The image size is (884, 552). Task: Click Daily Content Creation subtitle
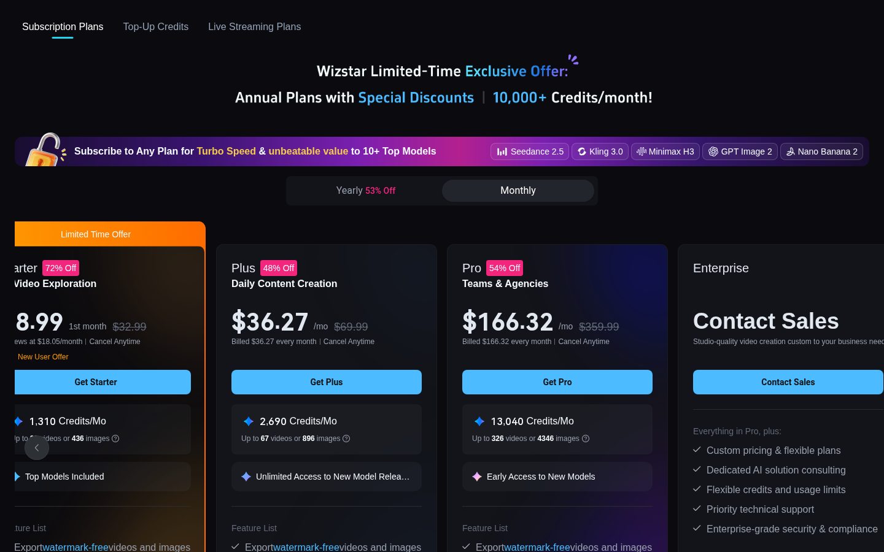tap(284, 283)
